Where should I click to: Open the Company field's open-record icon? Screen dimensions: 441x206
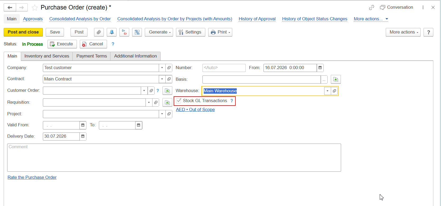[169, 68]
